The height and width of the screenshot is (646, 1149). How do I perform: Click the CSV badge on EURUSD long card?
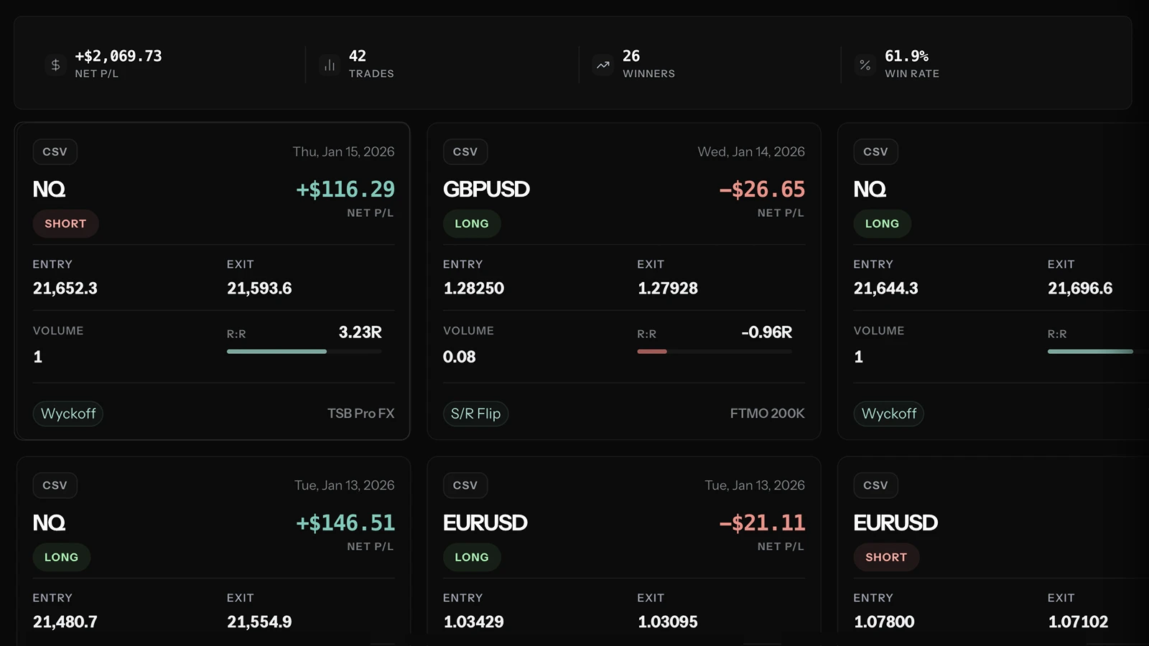click(465, 485)
